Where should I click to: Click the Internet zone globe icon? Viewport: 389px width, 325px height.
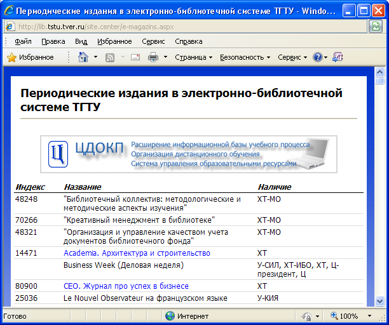tap(170, 316)
